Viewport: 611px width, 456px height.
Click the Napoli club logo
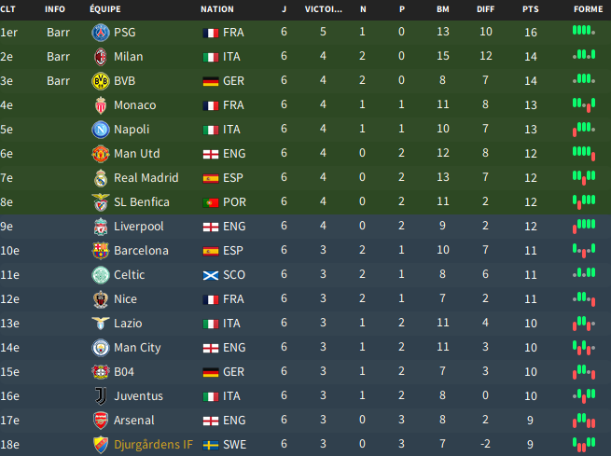101,130
